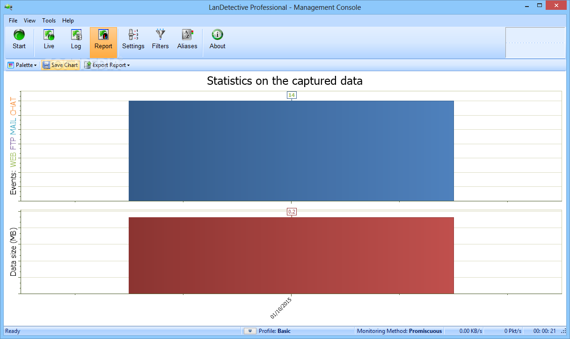Screen dimensions: 570x339
Task: Click the 'Data size (MB)' axis title
Action: 13,252
